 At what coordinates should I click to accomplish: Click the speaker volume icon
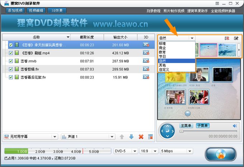click(x=235, y=126)
